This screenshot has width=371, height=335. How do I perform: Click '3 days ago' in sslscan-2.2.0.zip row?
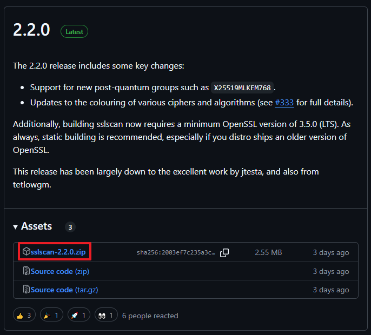point(331,252)
